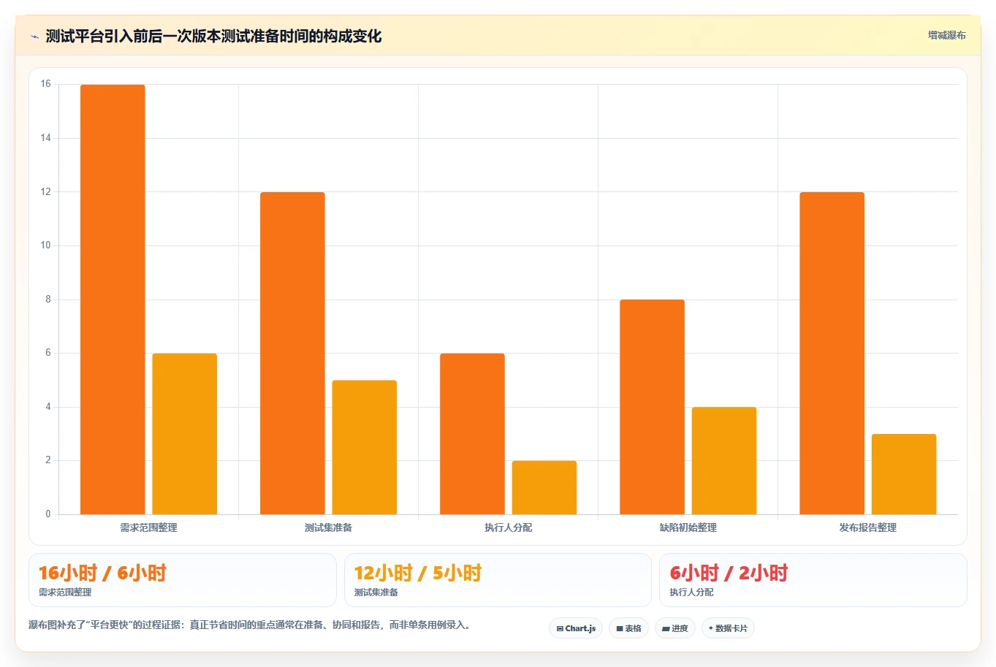Click the 需求范围整理 x-axis label
996x667 pixels.
(148, 527)
